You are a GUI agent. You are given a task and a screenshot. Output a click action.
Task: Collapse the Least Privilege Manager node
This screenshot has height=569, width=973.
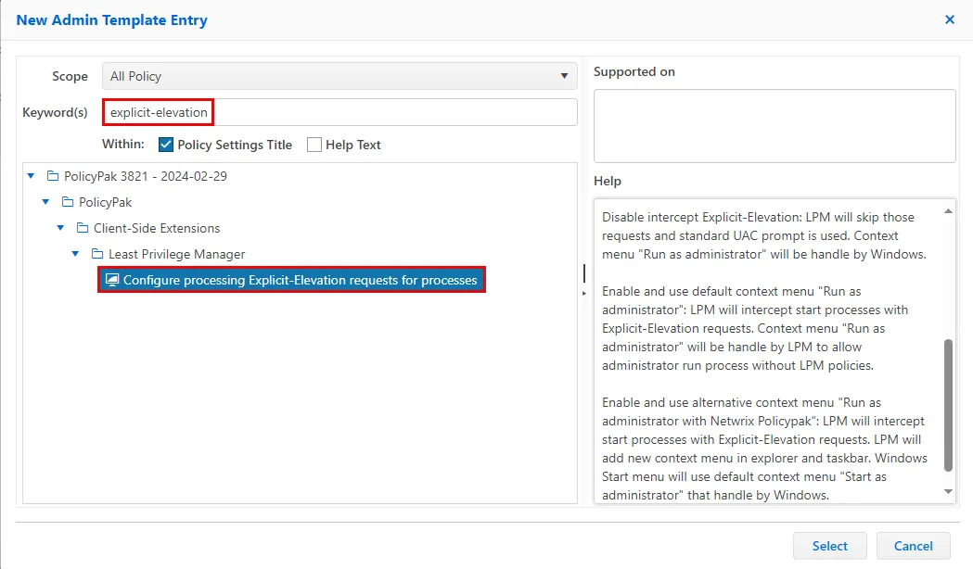[75, 254]
